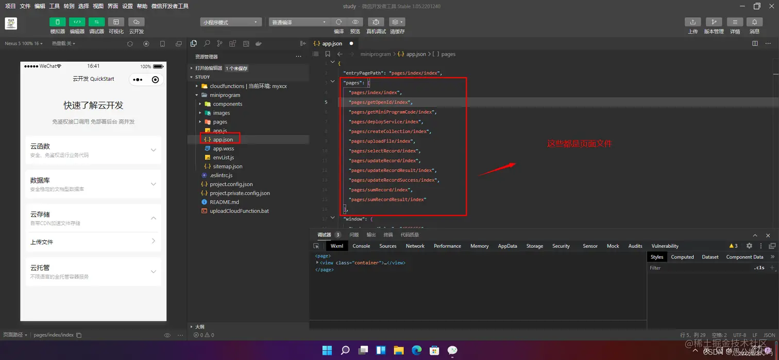Screen dimensions: 779x360
Task: Click the 上传文件 row in simulator
Action: [93, 242]
